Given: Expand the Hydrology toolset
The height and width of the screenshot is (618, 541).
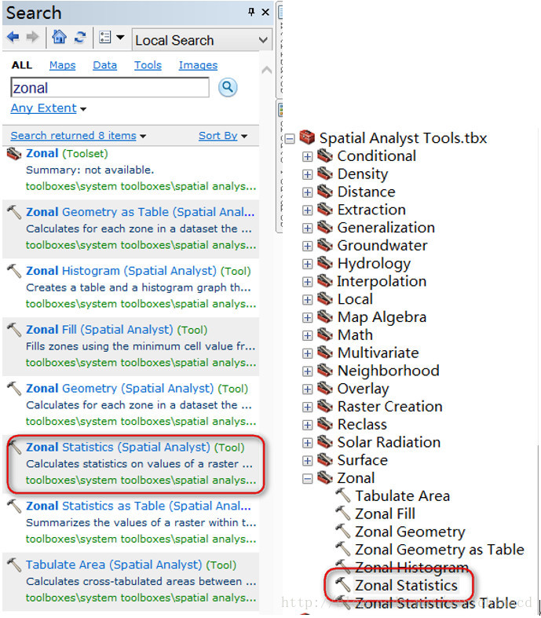Looking at the screenshot, I should click(x=307, y=264).
